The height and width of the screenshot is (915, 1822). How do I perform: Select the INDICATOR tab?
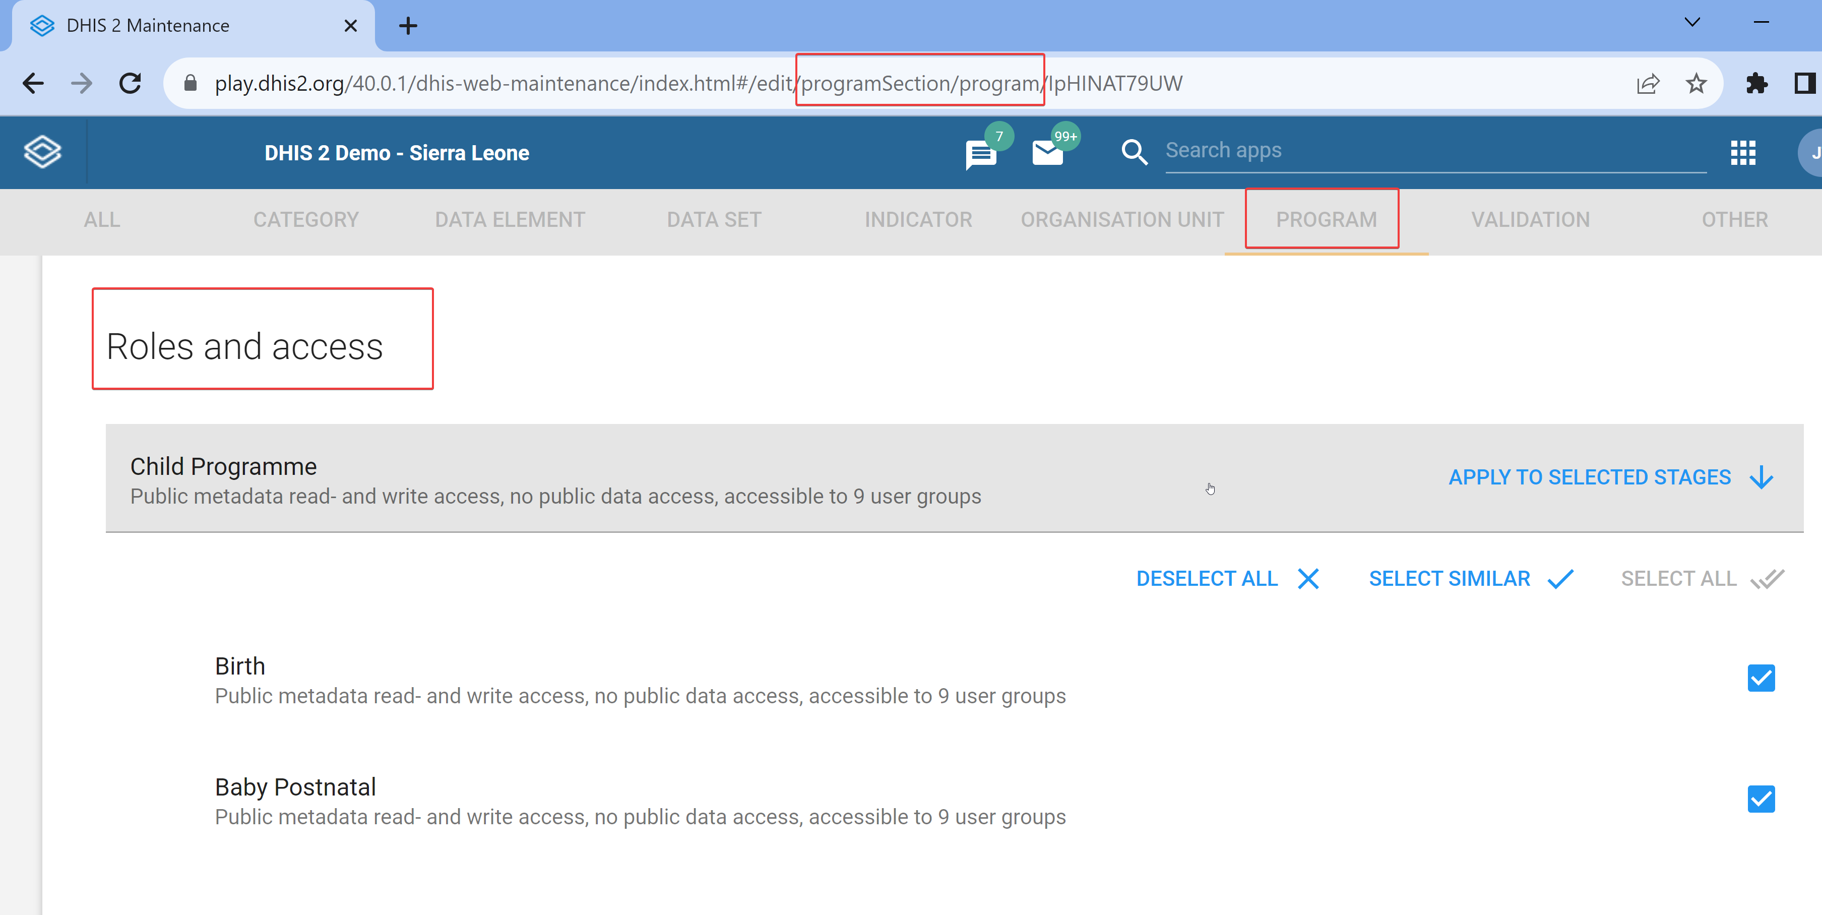coord(918,219)
